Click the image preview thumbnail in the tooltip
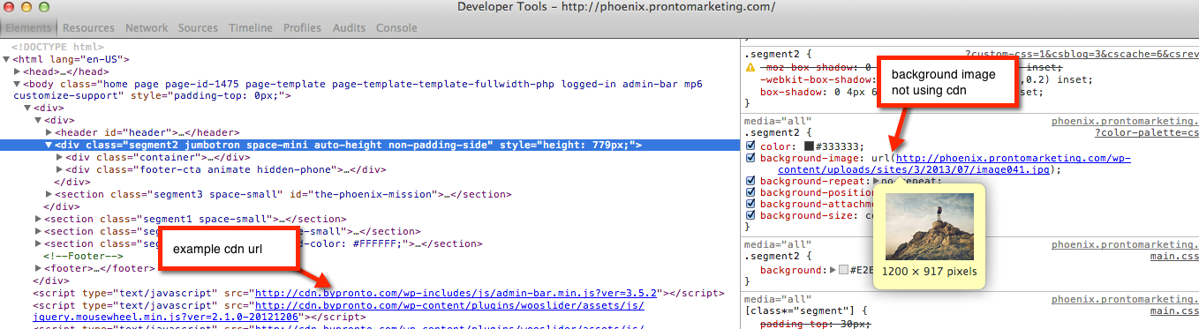The width and height of the screenshot is (1199, 329). [x=930, y=226]
